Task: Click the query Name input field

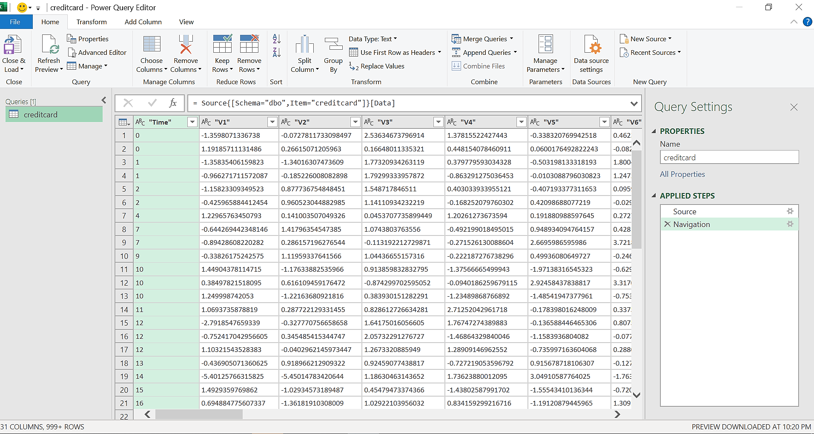Action: pyautogui.click(x=729, y=157)
